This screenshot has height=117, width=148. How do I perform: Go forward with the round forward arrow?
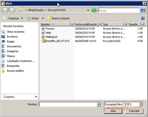(12, 10)
